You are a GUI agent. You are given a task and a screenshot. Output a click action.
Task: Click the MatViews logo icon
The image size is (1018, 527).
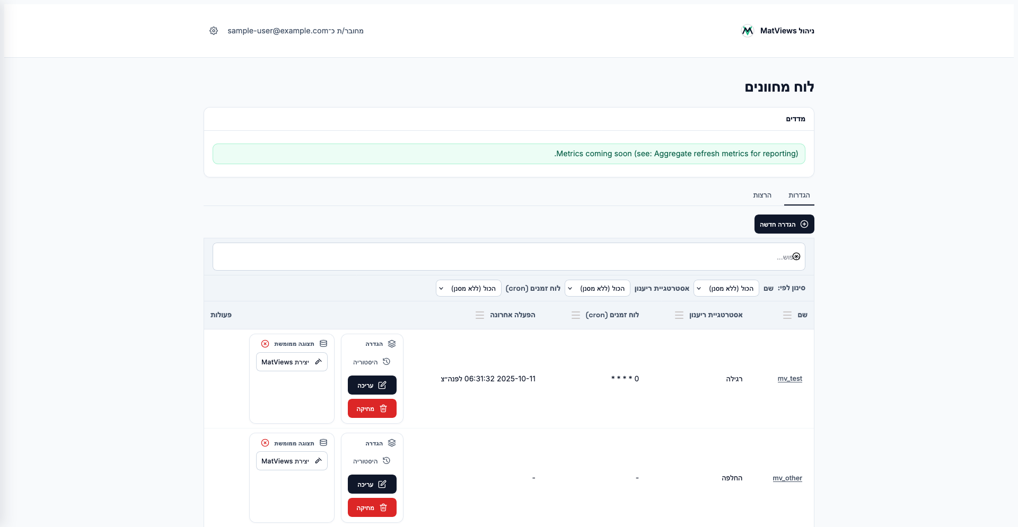(748, 31)
